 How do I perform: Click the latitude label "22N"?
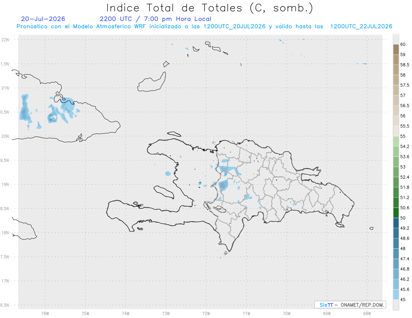coord(5,40)
